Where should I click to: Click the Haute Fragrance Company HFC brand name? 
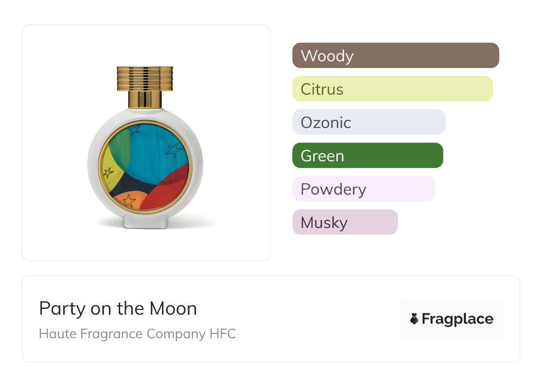137,334
